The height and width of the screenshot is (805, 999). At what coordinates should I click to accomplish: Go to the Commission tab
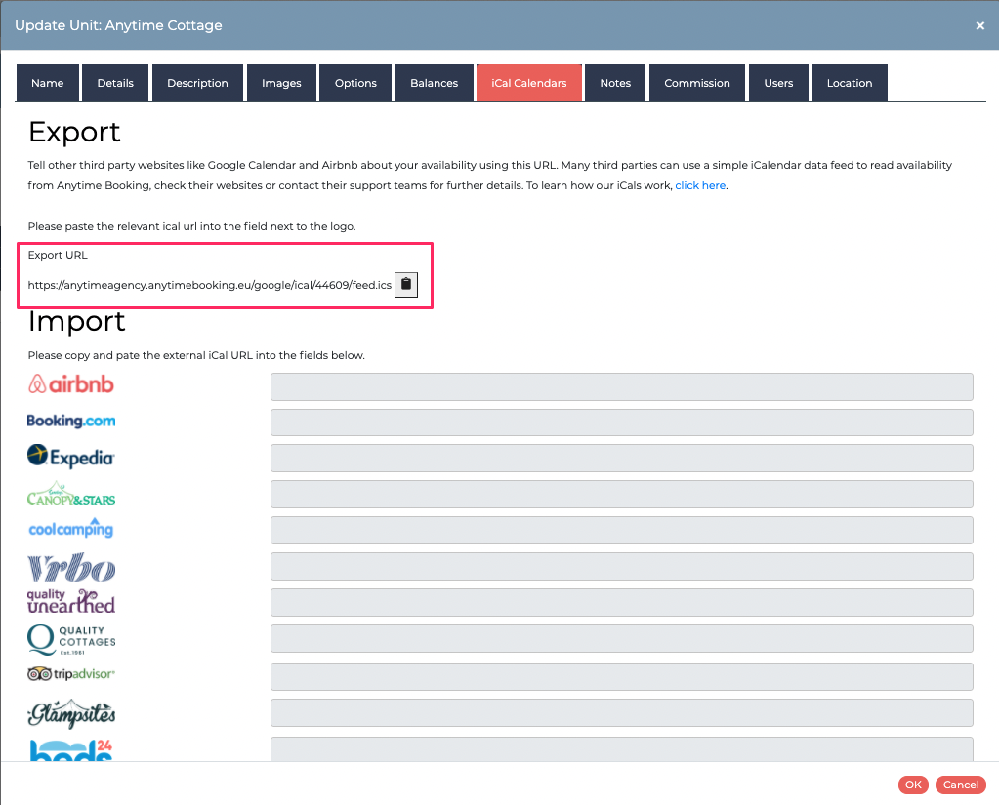tap(697, 83)
